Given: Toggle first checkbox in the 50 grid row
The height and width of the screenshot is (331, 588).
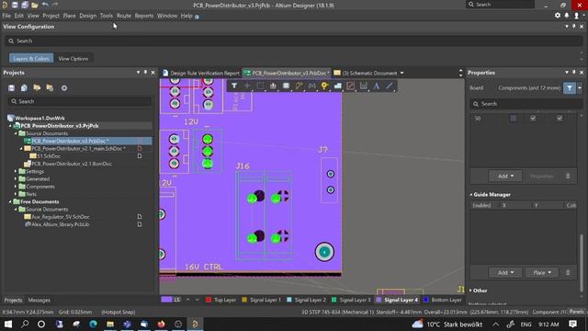Looking at the screenshot, I should [514, 119].
